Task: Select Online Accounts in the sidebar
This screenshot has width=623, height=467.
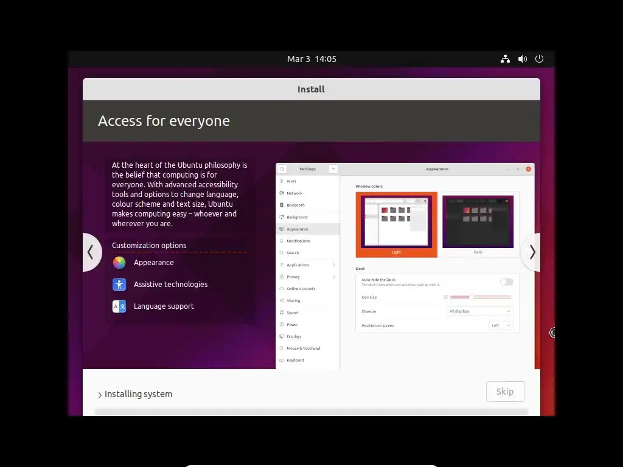Action: (x=308, y=289)
